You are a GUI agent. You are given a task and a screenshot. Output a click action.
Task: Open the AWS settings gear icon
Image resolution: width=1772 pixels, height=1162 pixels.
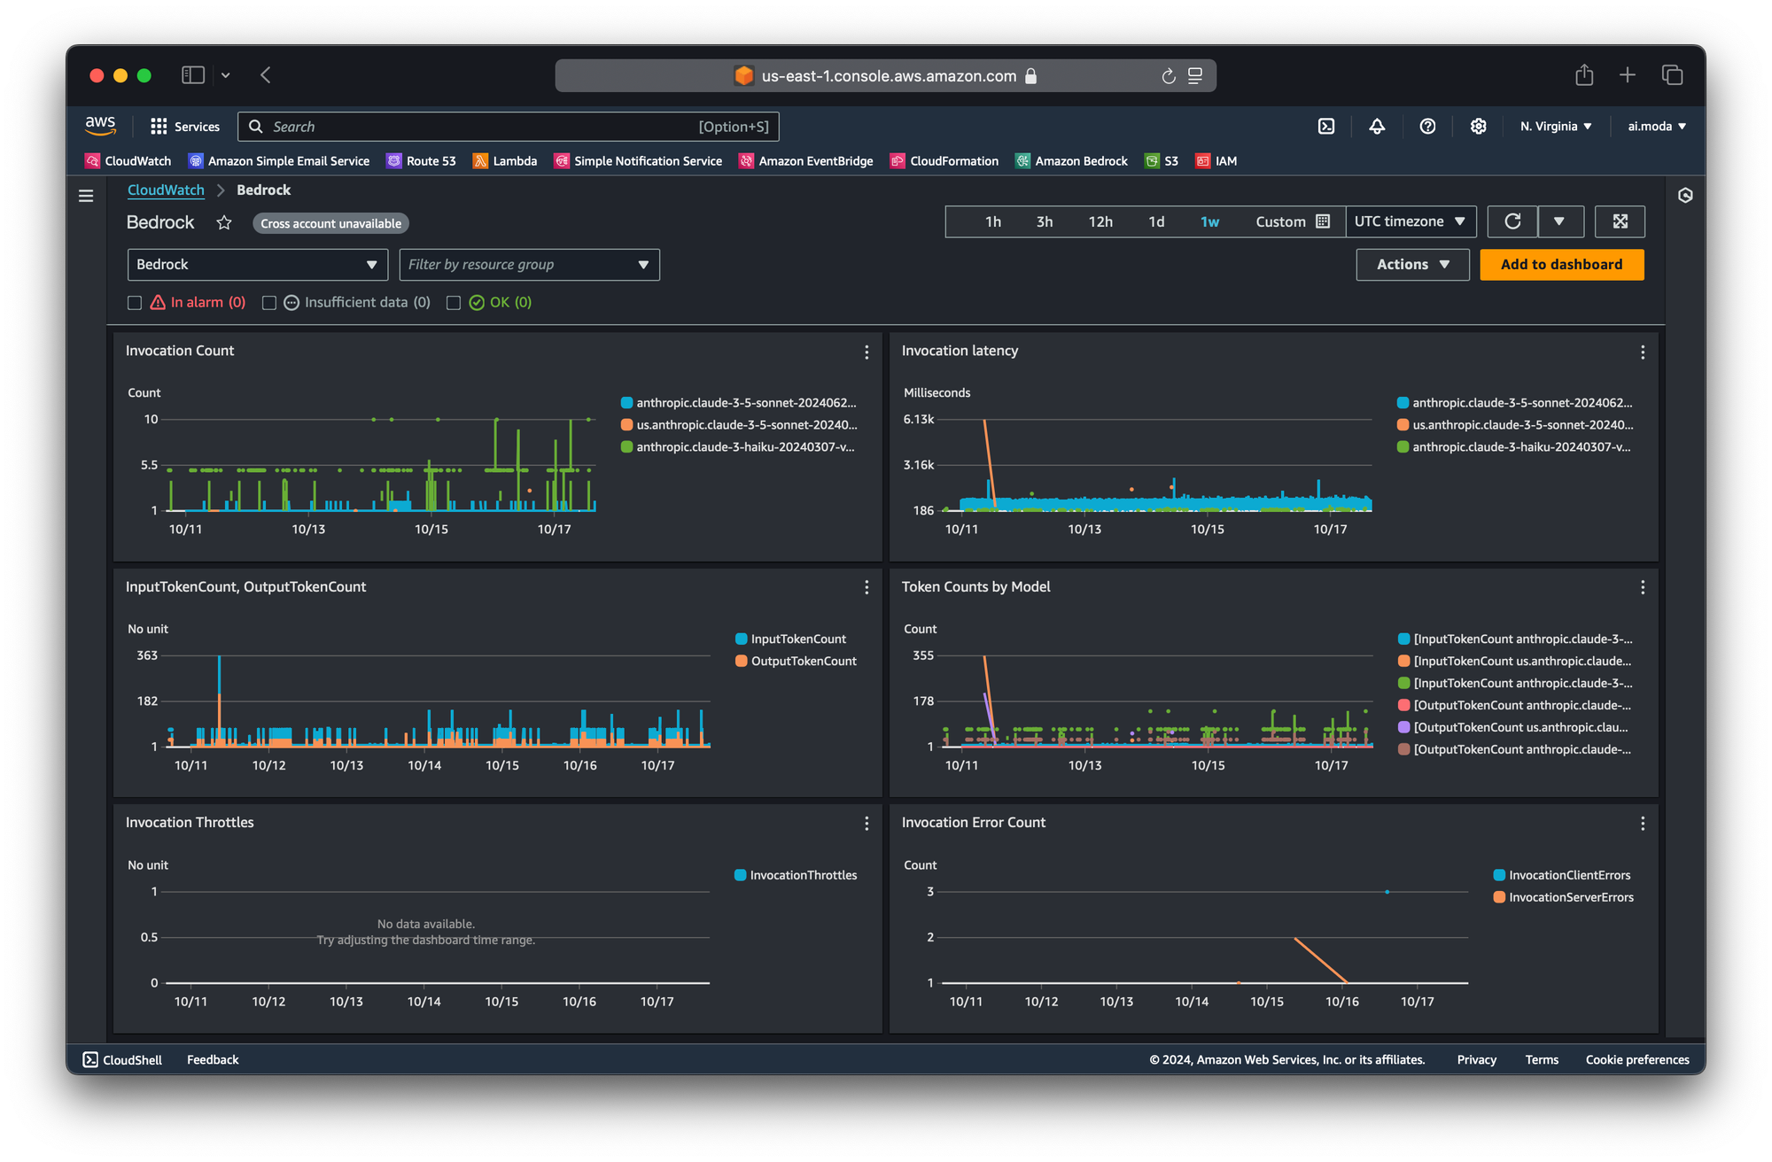tap(1478, 127)
